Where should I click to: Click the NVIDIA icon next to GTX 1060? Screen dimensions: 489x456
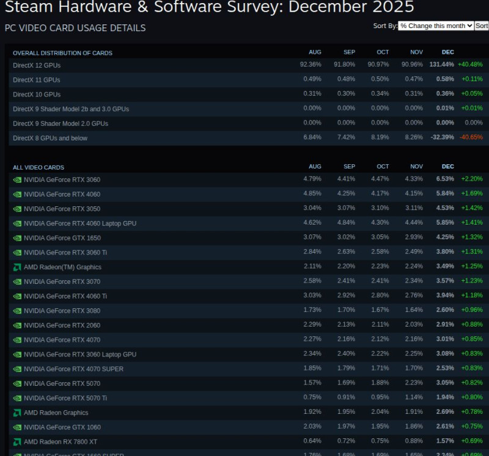(x=17, y=427)
